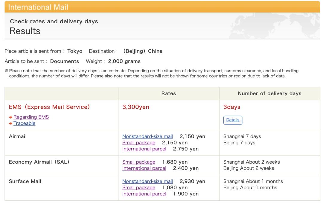Open Surface Mail Nonstandard-size mail link
This screenshot has height=203, width=323.
click(x=147, y=181)
